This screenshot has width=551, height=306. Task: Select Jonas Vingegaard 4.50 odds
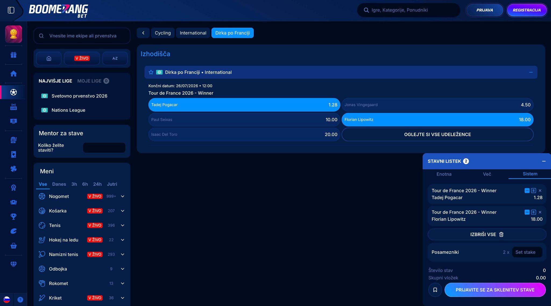(437, 105)
